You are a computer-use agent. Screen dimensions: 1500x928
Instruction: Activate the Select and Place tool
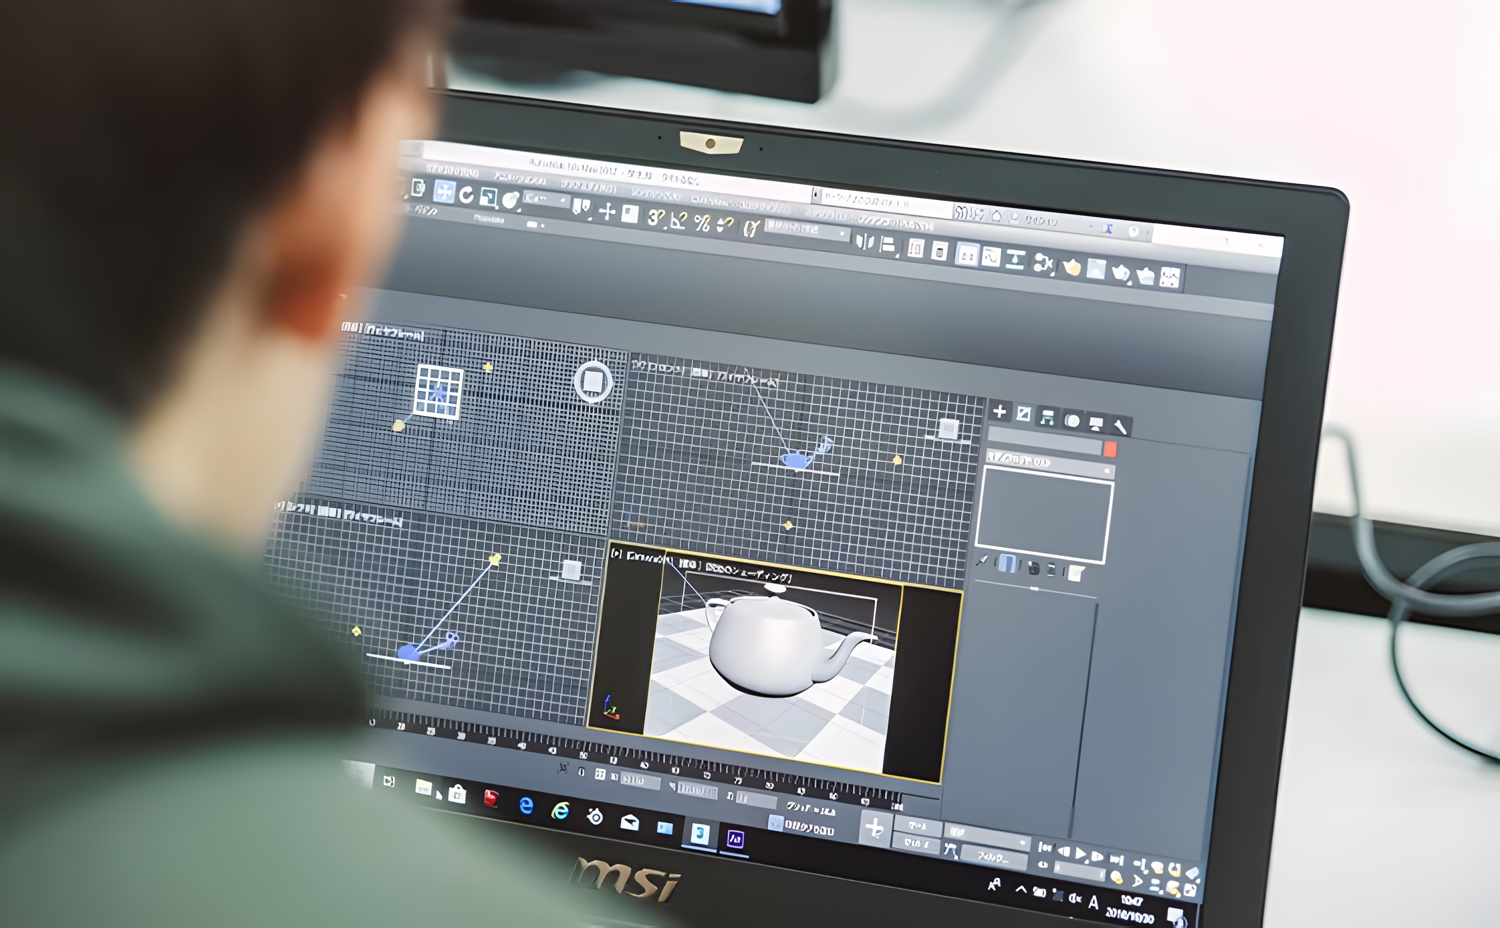click(x=510, y=200)
